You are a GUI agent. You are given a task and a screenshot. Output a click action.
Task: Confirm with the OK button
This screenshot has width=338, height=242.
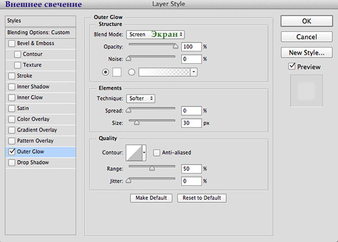(306, 21)
